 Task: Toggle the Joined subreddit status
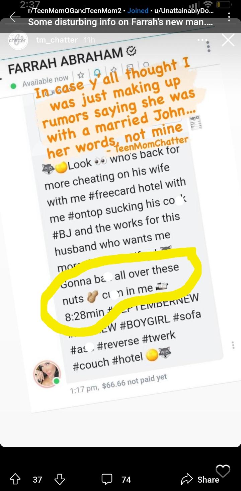[138, 10]
